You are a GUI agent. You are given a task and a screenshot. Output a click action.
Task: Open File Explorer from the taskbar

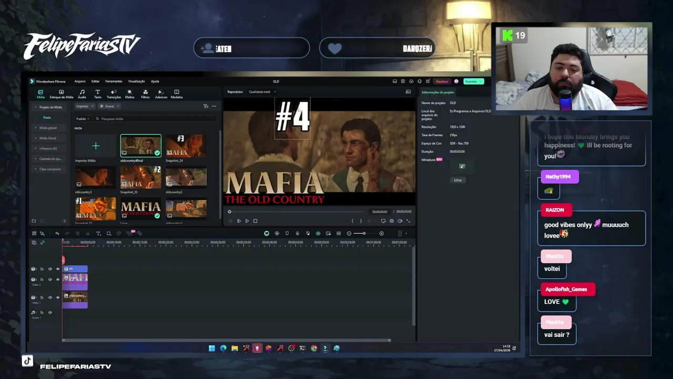coord(234,348)
